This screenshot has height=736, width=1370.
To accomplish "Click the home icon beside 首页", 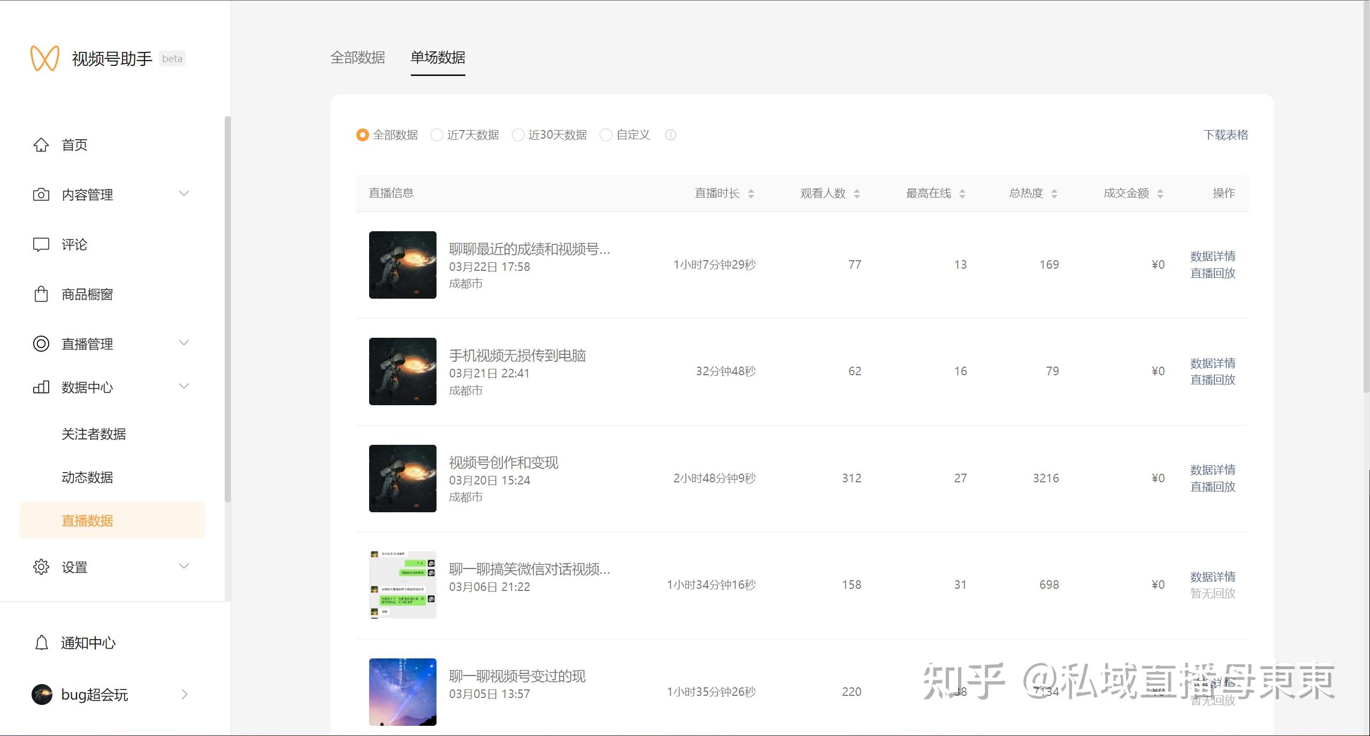I will (x=41, y=145).
